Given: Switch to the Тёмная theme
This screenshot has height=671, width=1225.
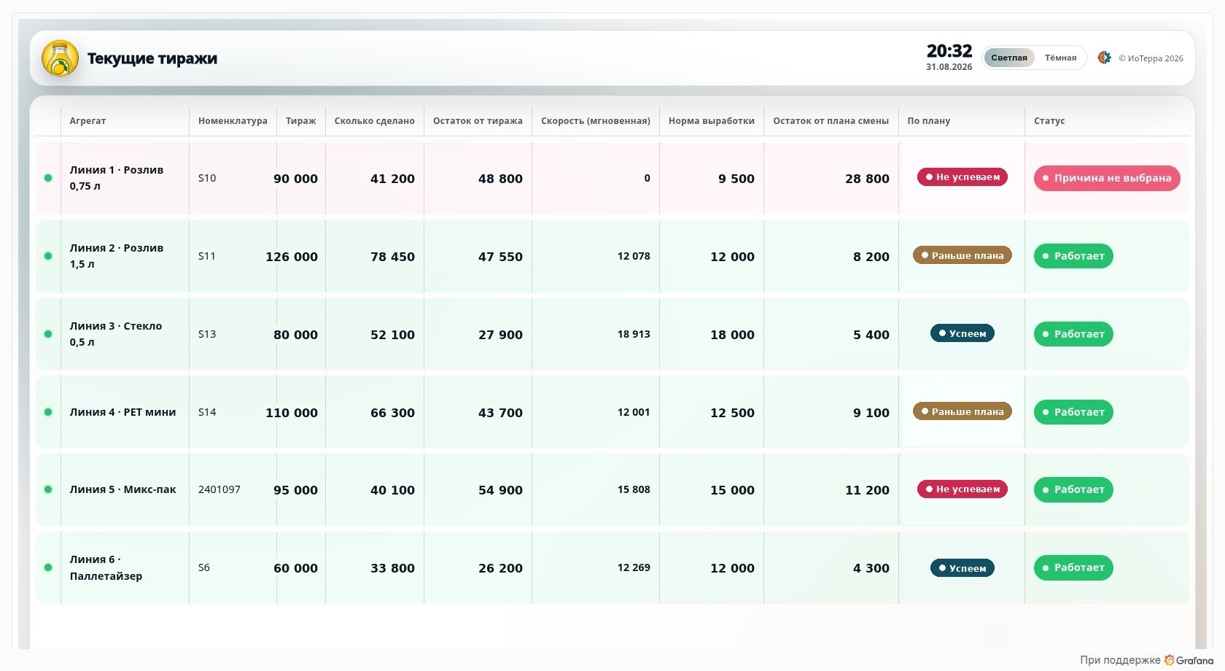Looking at the screenshot, I should tap(1060, 58).
